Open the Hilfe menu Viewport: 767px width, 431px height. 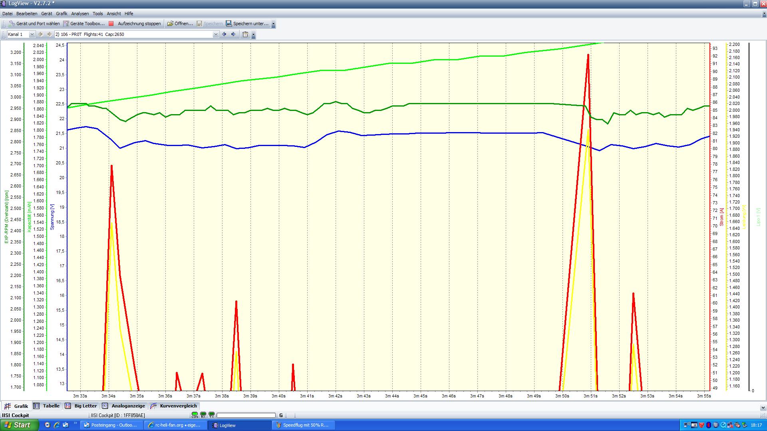tap(129, 14)
